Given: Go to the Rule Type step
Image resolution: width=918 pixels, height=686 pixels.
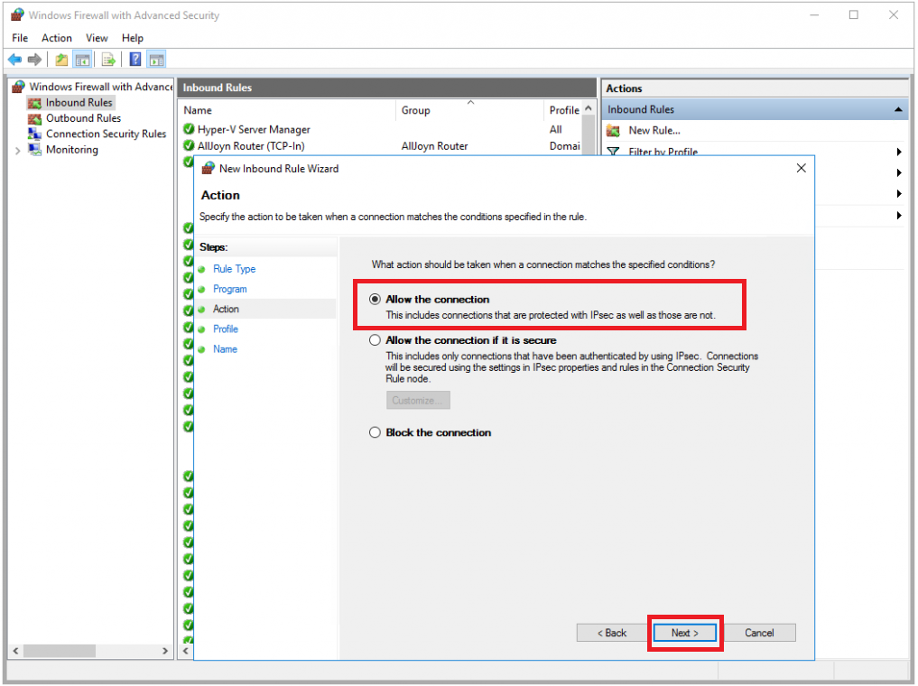Looking at the screenshot, I should 234,269.
